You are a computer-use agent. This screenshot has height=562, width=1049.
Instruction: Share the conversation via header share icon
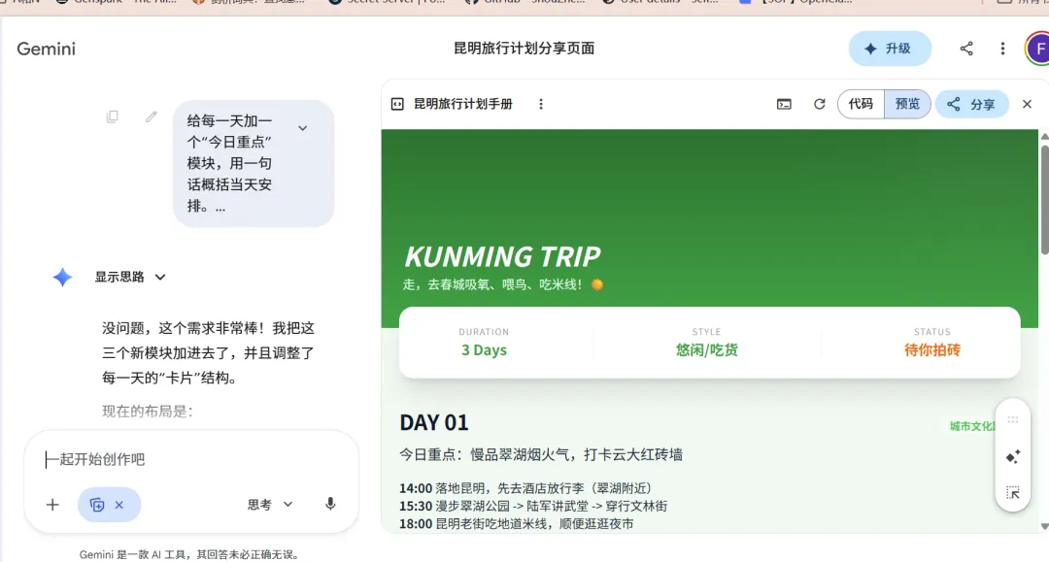coord(966,49)
